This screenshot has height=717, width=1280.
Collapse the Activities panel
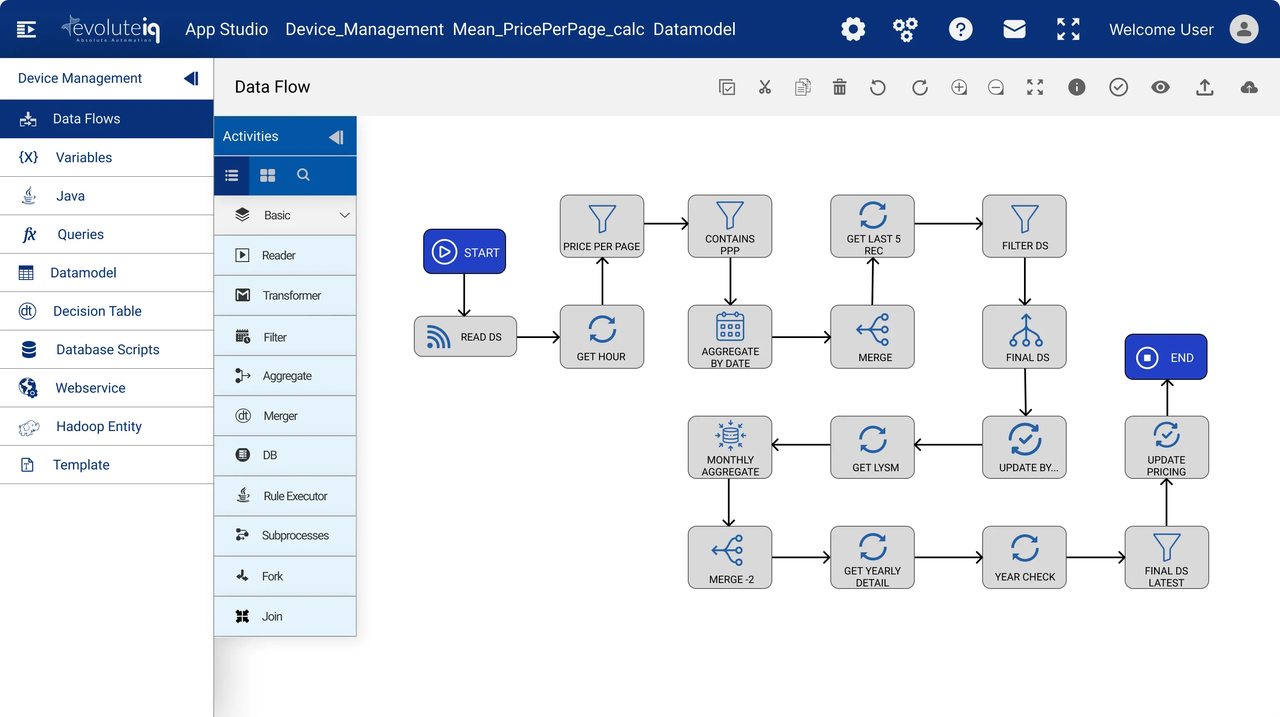pyautogui.click(x=336, y=137)
